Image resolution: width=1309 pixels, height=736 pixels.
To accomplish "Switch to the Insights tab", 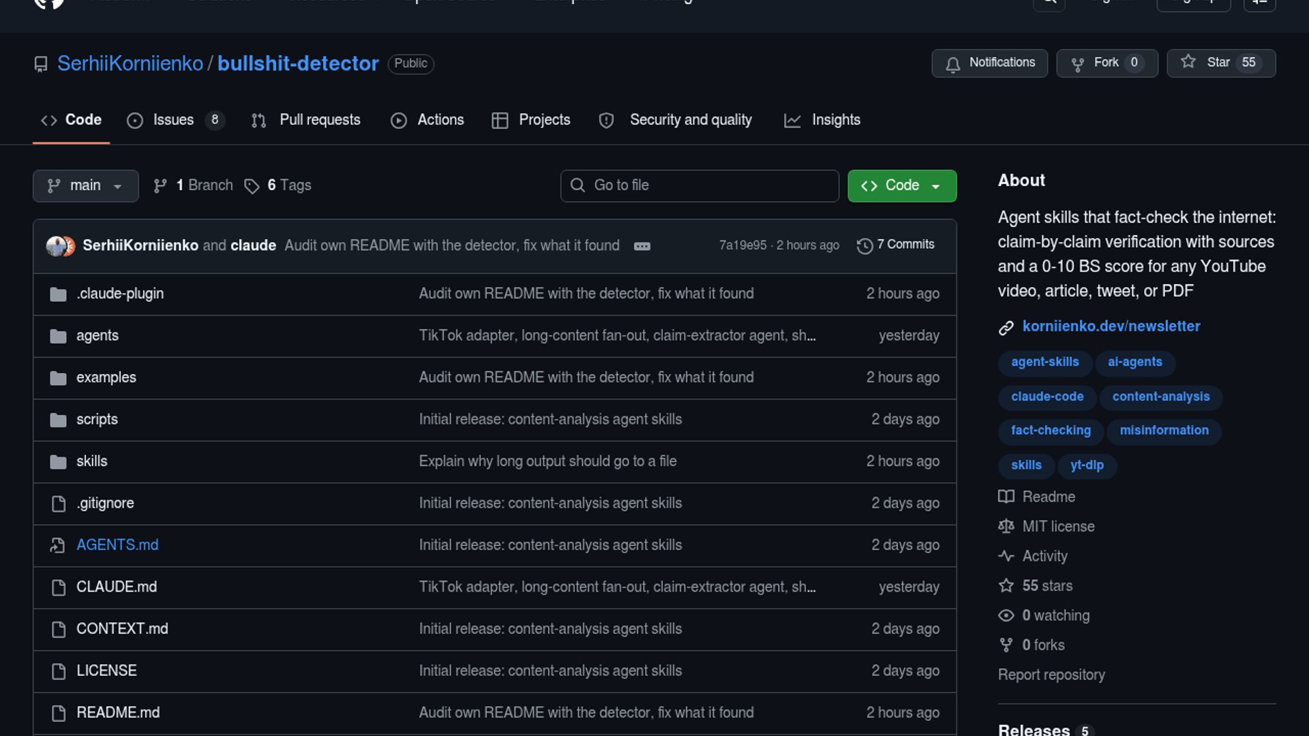I will click(823, 120).
